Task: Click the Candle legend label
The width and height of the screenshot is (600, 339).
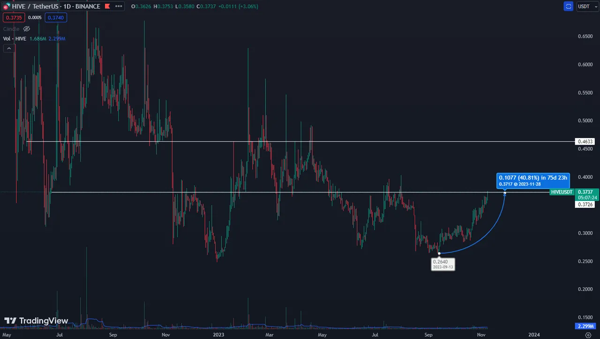Action: (x=11, y=29)
